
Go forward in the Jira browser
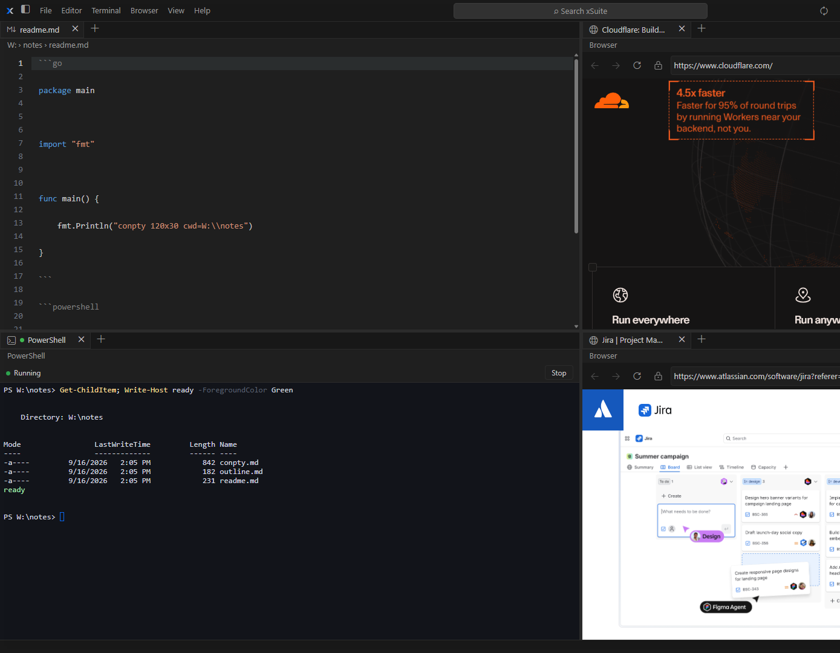click(x=616, y=376)
